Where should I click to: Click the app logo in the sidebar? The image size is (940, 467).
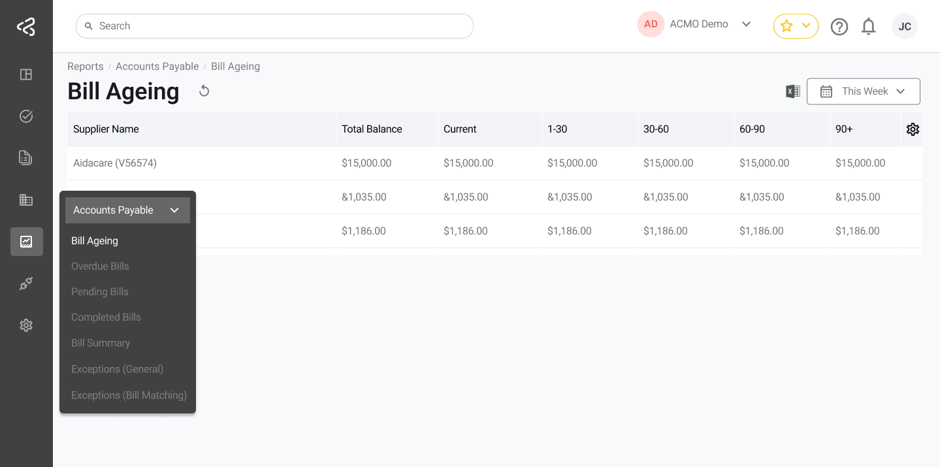coord(26,27)
